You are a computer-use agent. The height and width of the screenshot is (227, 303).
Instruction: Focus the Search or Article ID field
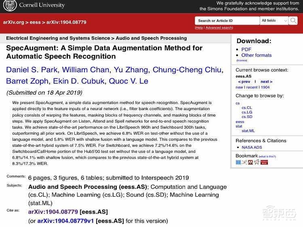click(227, 21)
